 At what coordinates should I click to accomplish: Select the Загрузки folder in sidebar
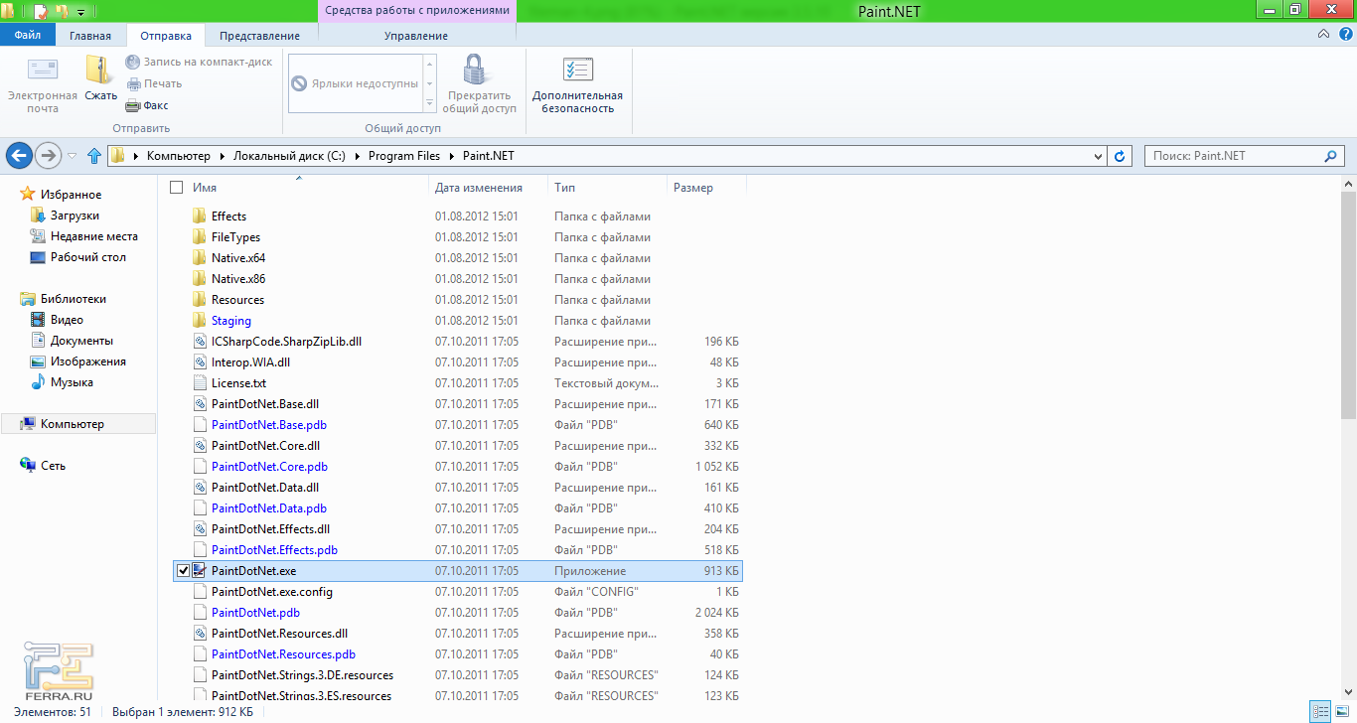point(75,216)
